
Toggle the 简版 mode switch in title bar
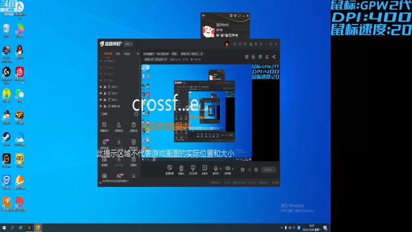(x=128, y=44)
